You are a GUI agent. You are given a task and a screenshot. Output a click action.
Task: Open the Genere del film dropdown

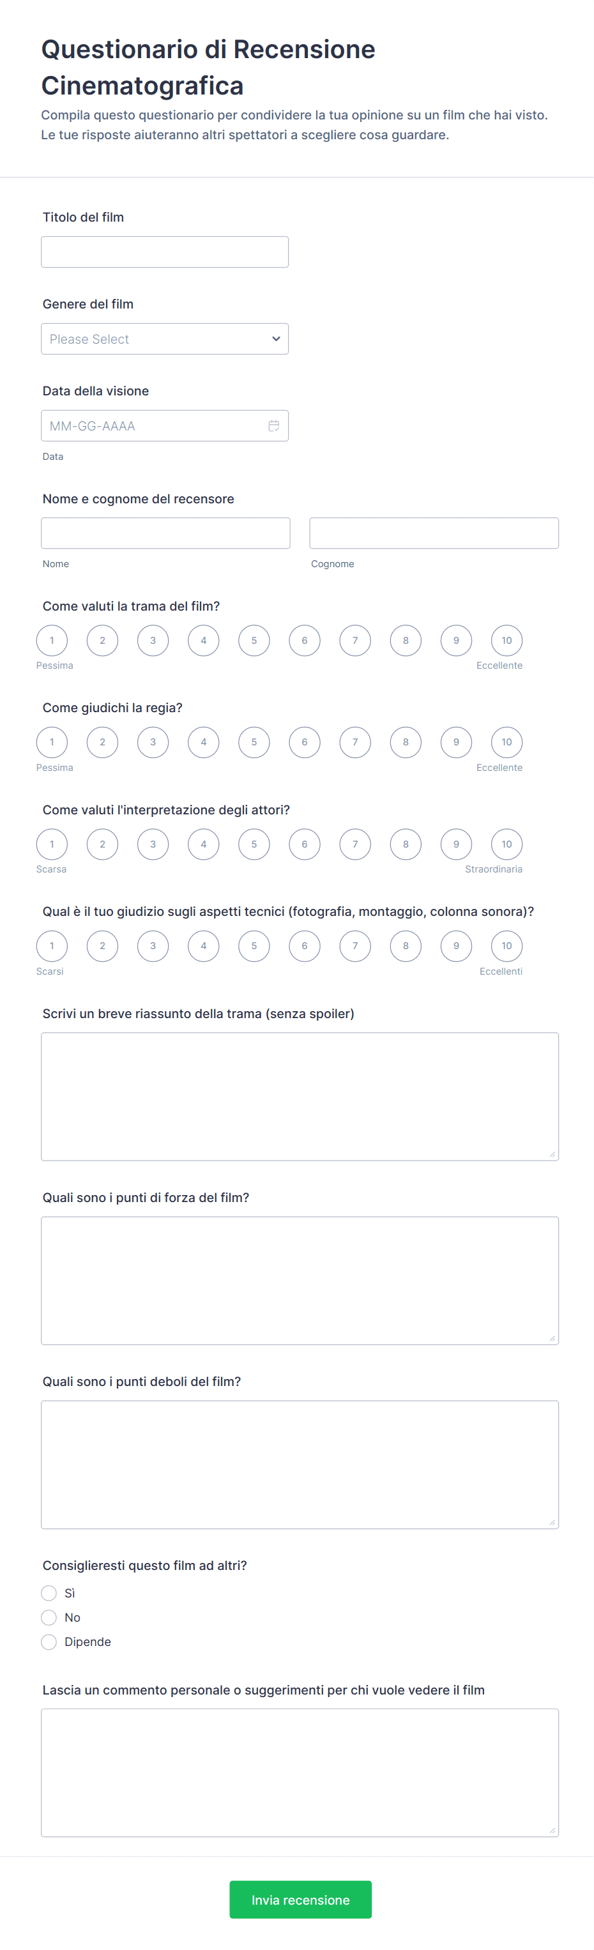click(164, 339)
